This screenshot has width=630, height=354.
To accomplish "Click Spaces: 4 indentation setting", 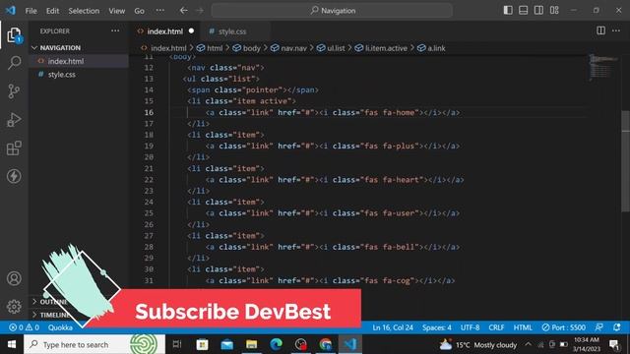I will [x=436, y=327].
